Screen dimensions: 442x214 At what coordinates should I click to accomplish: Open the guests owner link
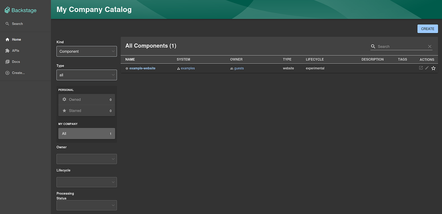239,68
